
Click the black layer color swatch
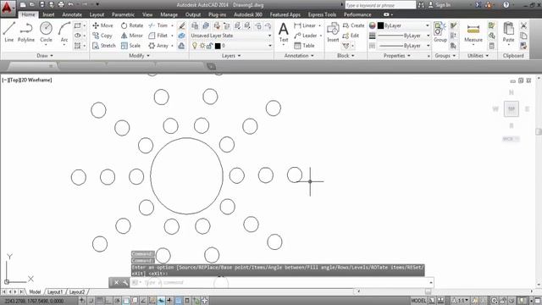point(218,46)
